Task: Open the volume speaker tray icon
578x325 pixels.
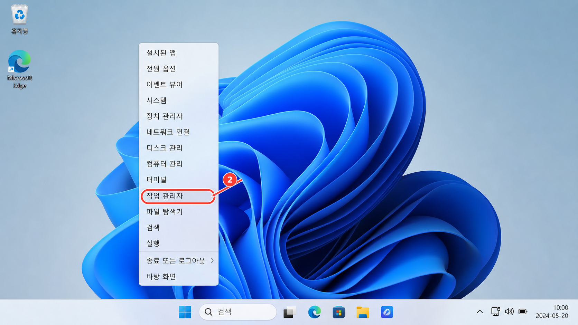Action: (x=509, y=312)
